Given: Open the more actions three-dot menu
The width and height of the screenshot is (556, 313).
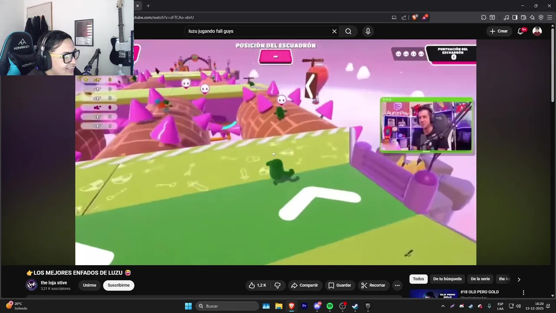Looking at the screenshot, I should click(x=397, y=285).
